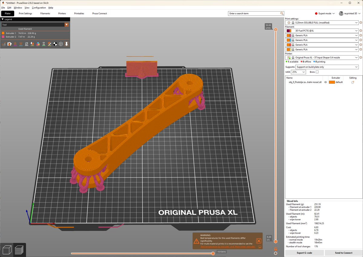Click gear beside Generic PLA with blue swatch
Viewport: 363px width, 257px height.
pos(361,40)
